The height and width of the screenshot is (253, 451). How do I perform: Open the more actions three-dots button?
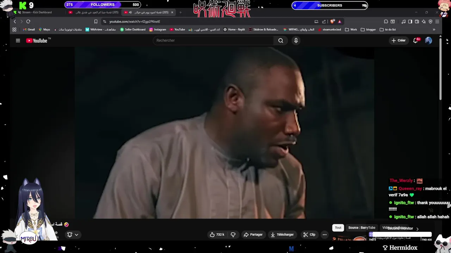pyautogui.click(x=325, y=234)
